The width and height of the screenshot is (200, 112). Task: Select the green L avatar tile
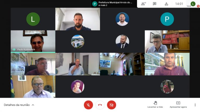click(x=33, y=19)
